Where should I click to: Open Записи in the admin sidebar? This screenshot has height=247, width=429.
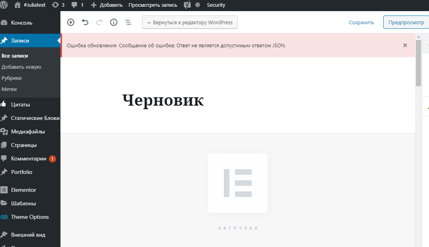[x=19, y=40]
